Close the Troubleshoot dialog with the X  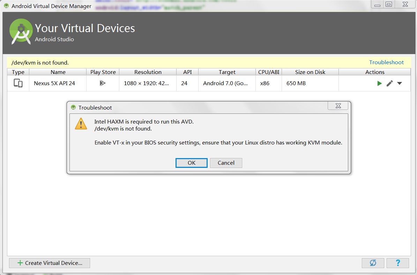coord(338,106)
